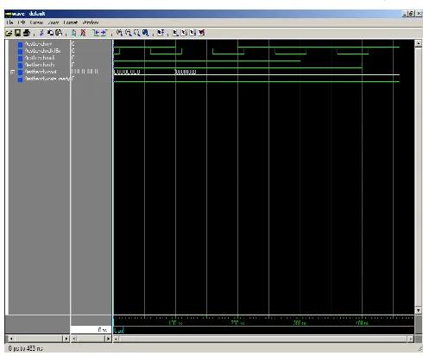The width and height of the screenshot is (423, 356).
Task: Click the Add Cursor toolbar icon
Action: [73, 33]
